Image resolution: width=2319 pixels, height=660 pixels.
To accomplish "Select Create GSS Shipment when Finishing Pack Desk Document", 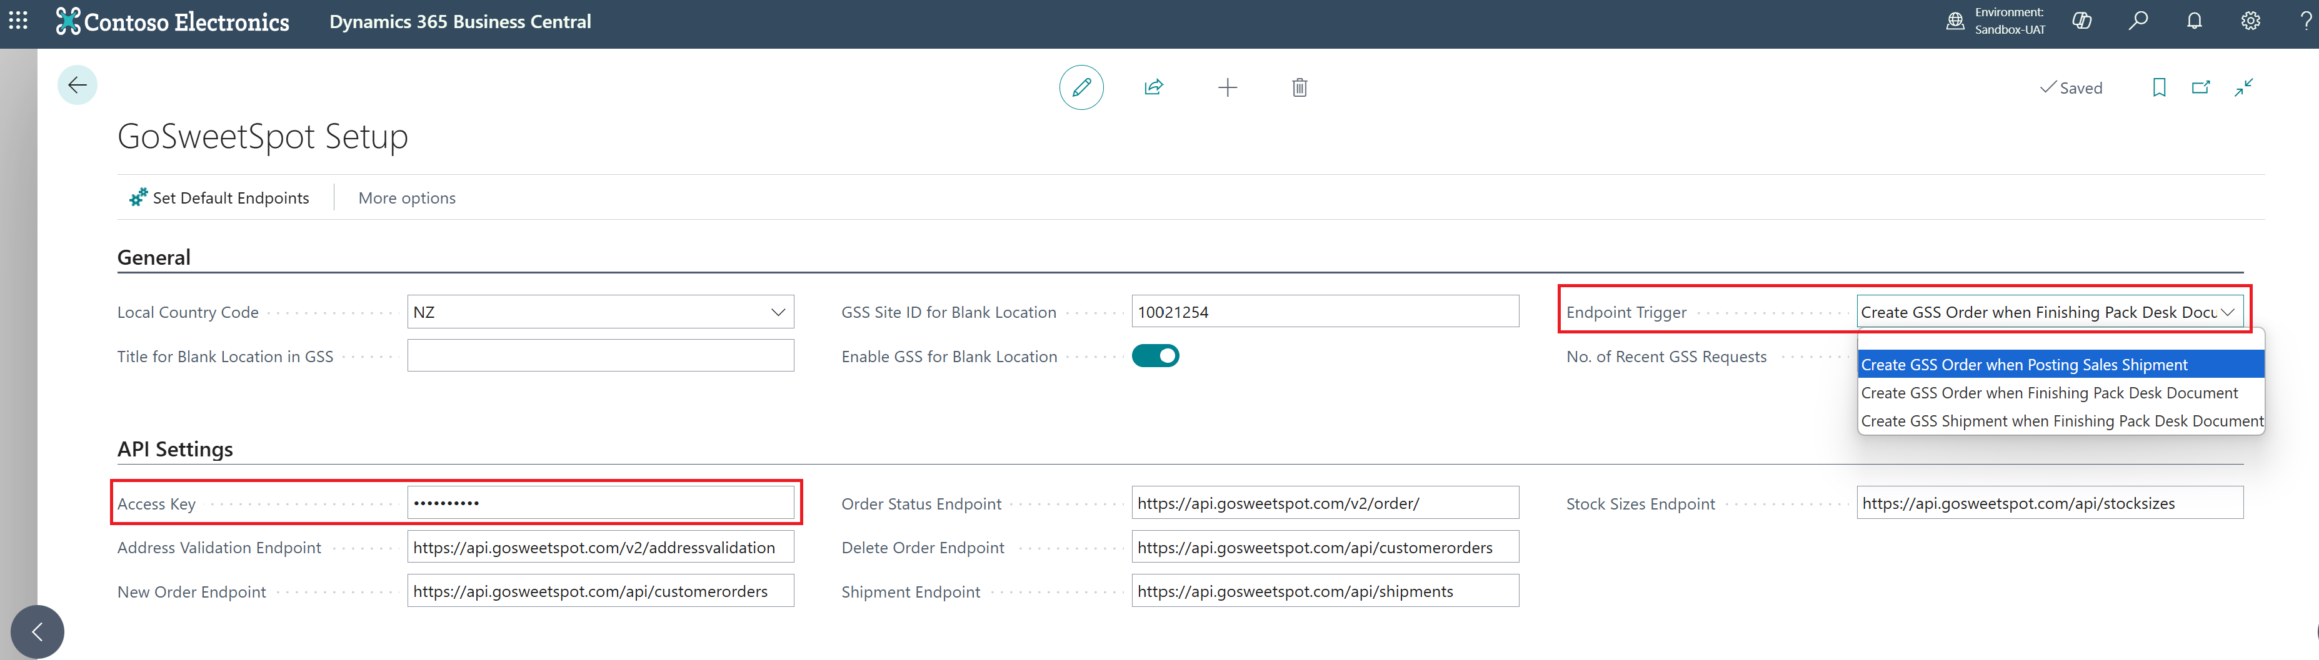I will pyautogui.click(x=2061, y=421).
